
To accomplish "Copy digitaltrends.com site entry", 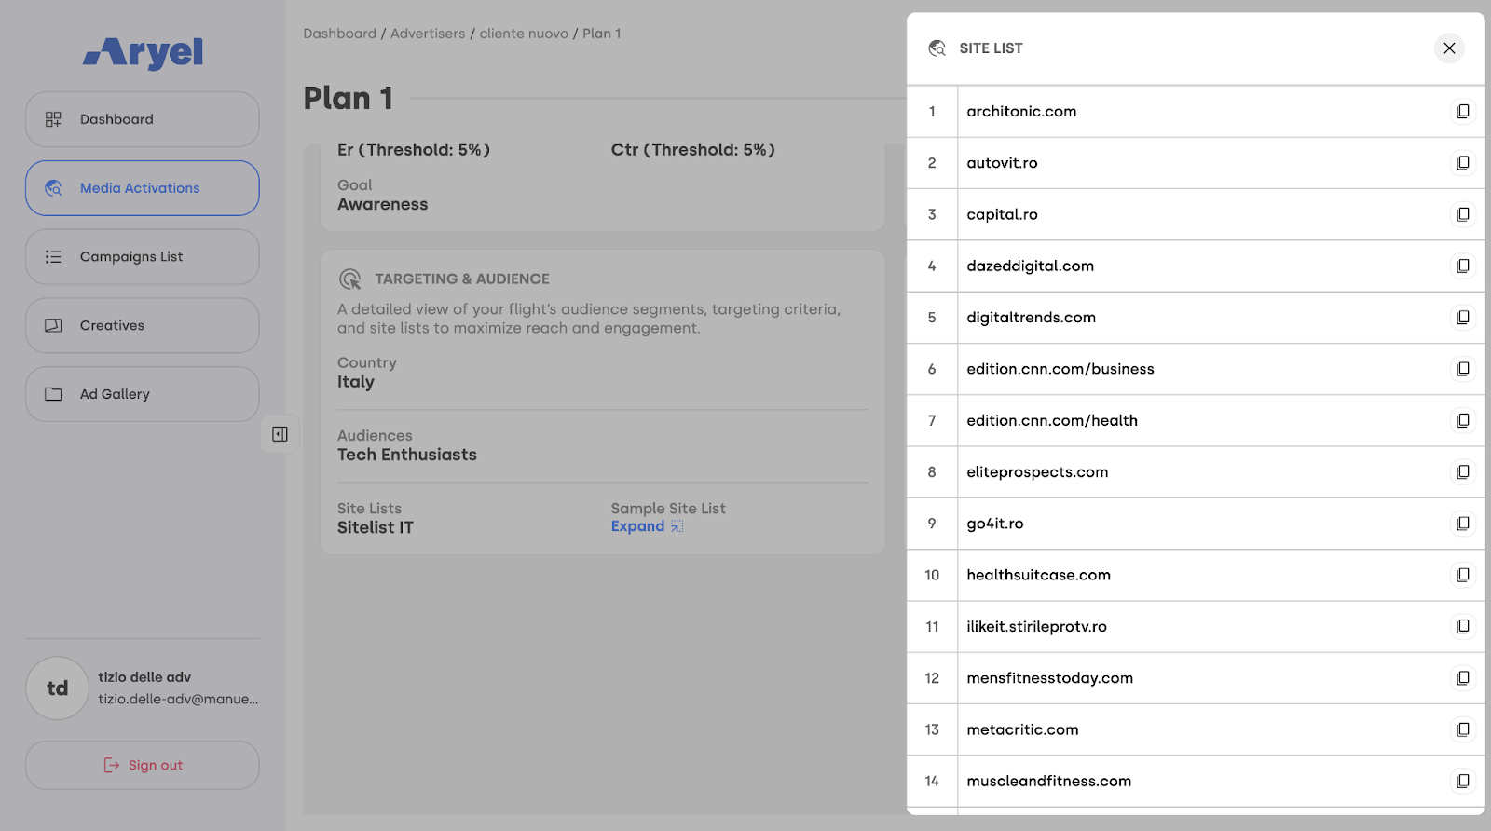I will [x=1463, y=318].
